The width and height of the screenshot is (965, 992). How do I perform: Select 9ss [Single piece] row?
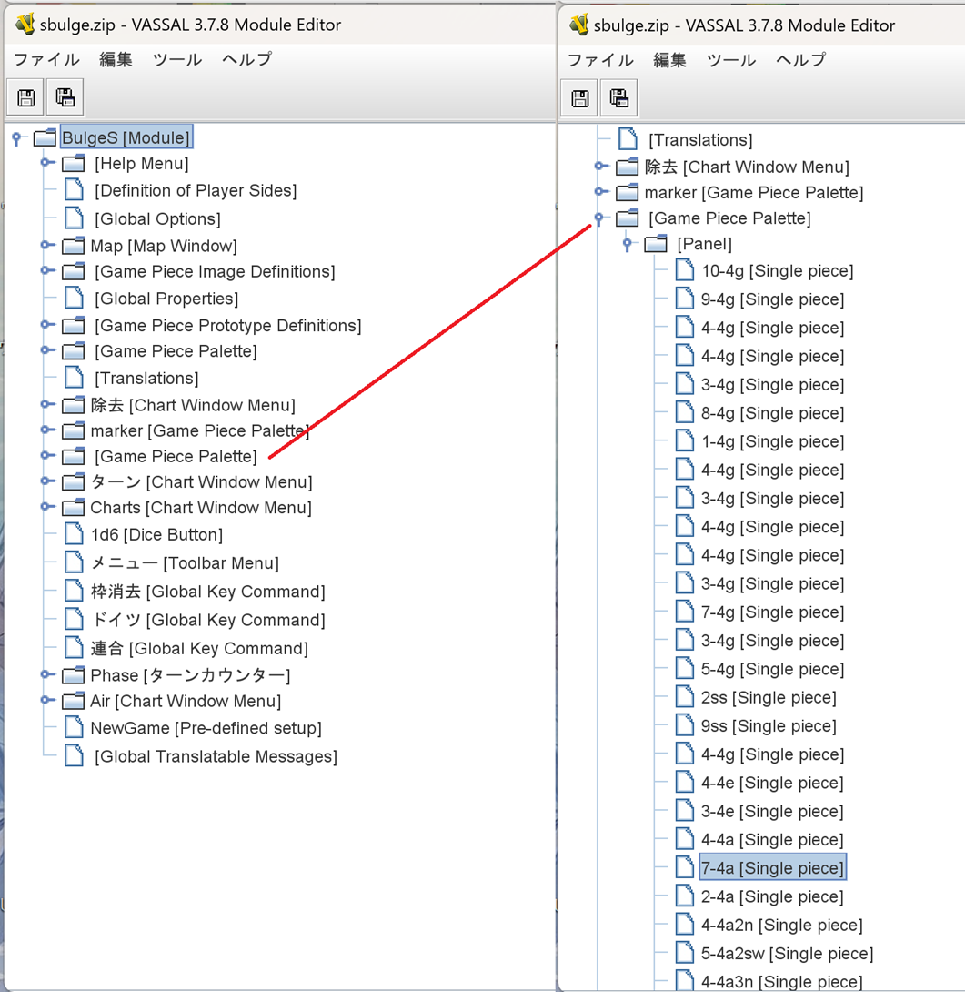pyautogui.click(x=769, y=726)
